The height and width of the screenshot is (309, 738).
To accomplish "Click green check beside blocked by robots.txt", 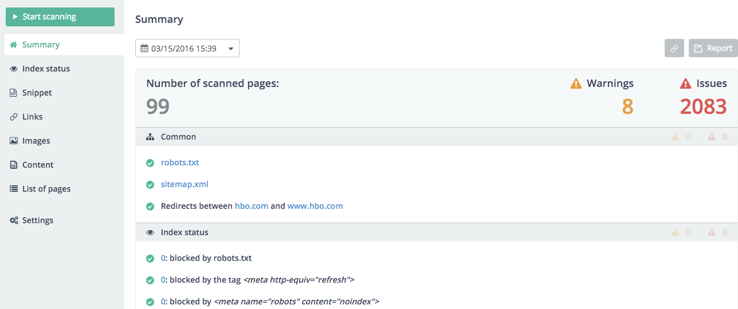I will 150,259.
